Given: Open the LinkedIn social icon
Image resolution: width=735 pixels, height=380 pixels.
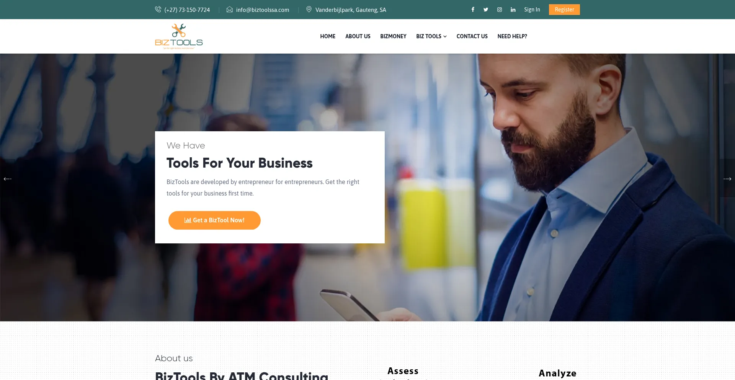Looking at the screenshot, I should tap(513, 10).
